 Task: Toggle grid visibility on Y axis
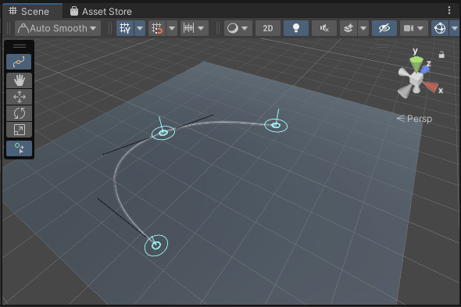(x=125, y=28)
